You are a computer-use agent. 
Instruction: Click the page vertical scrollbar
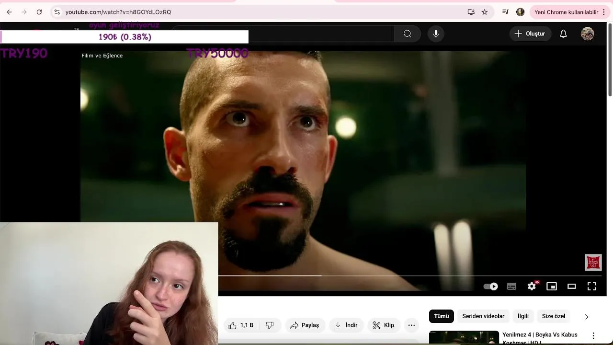(x=610, y=60)
